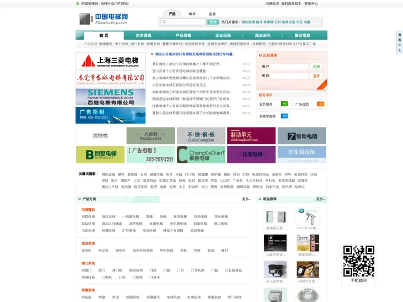Open 供求信息 in main navigation
Screen dimensions: 403x302
point(143,35)
